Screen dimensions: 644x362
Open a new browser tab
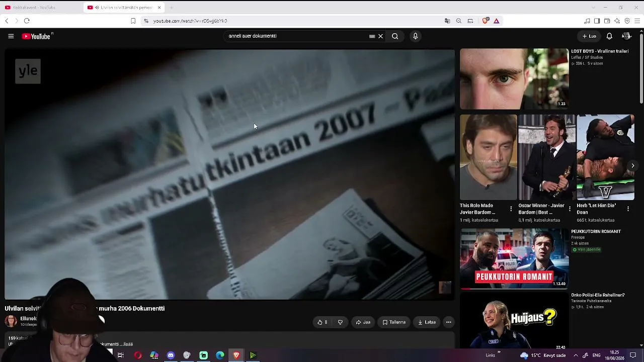171,8
